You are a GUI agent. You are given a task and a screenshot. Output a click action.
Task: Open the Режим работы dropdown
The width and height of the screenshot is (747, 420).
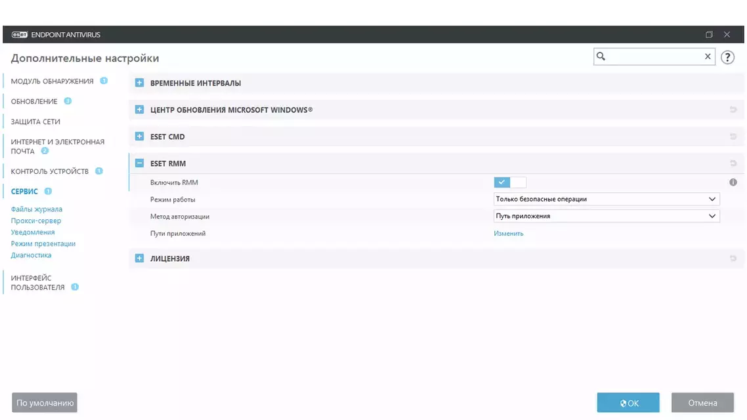coord(607,199)
